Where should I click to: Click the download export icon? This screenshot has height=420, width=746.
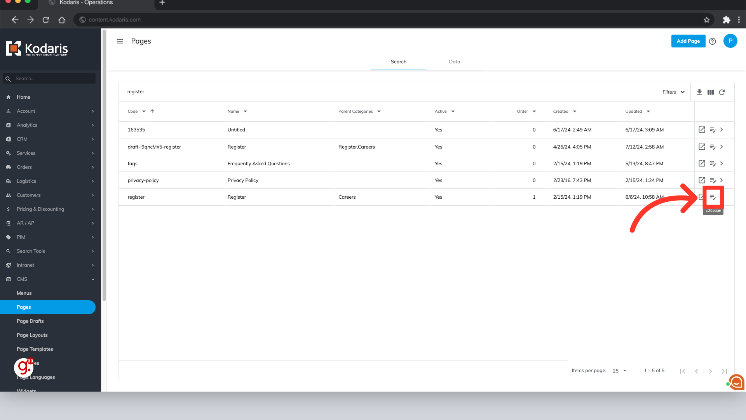tap(699, 92)
